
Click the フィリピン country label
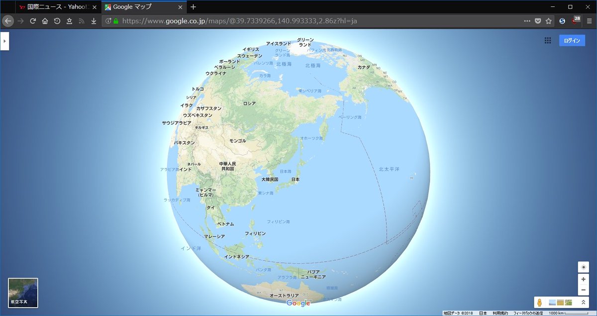tap(255, 233)
